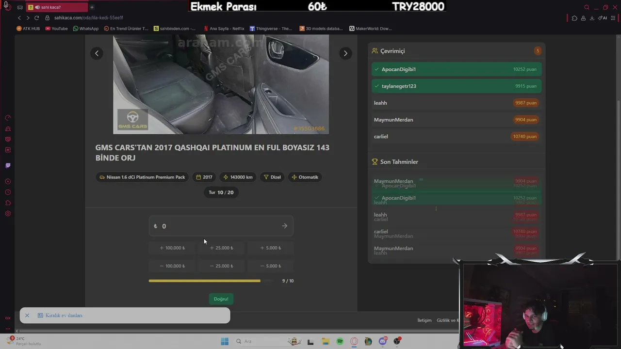Open the Kiralık ev ilanları ad link
This screenshot has height=349, width=621.
coord(64,315)
